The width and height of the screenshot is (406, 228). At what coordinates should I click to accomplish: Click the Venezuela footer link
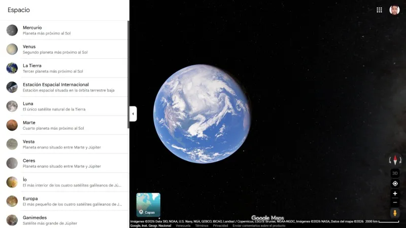(x=183, y=225)
